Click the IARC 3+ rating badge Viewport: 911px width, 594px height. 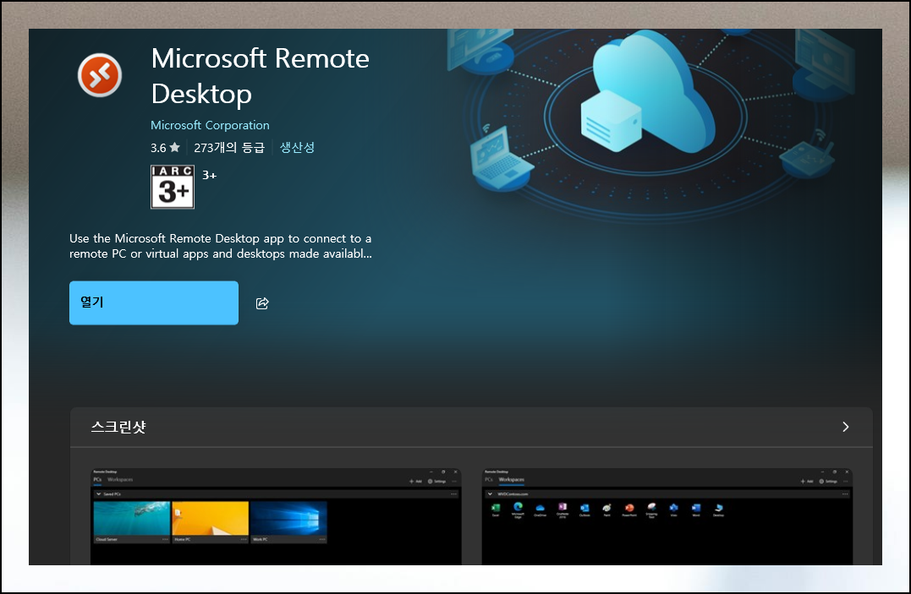[173, 187]
